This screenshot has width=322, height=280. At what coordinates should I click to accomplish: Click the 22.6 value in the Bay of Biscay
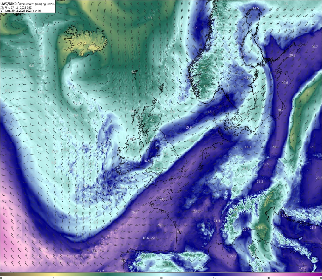154,238
